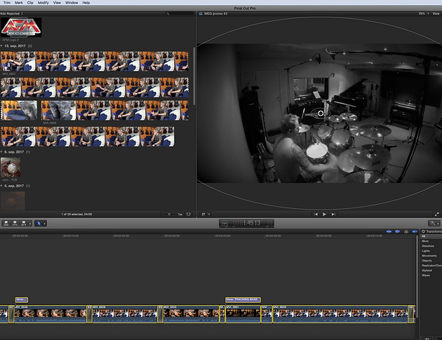This screenshot has height=340, width=442.
Task: Toggle video and audio skimming
Action: pos(389,231)
